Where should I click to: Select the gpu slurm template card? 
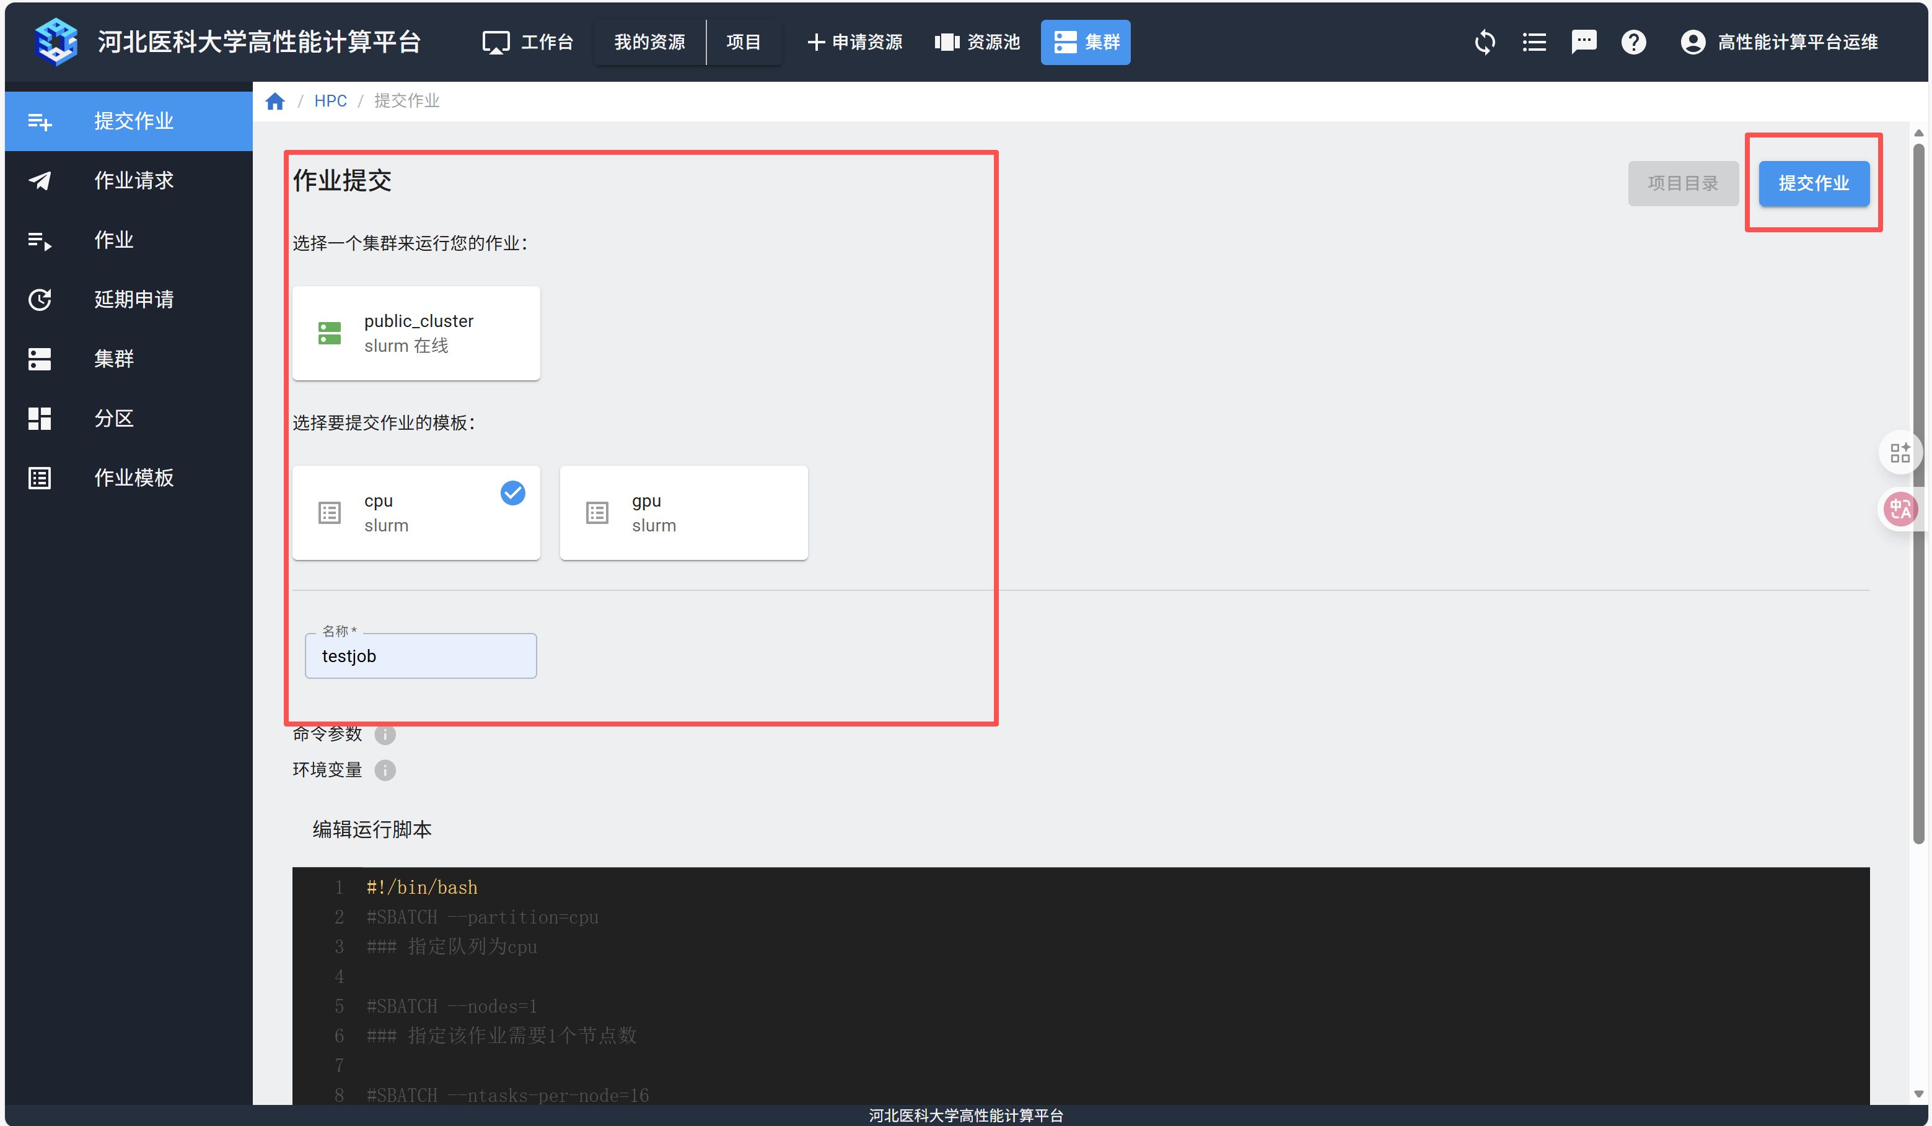click(683, 513)
